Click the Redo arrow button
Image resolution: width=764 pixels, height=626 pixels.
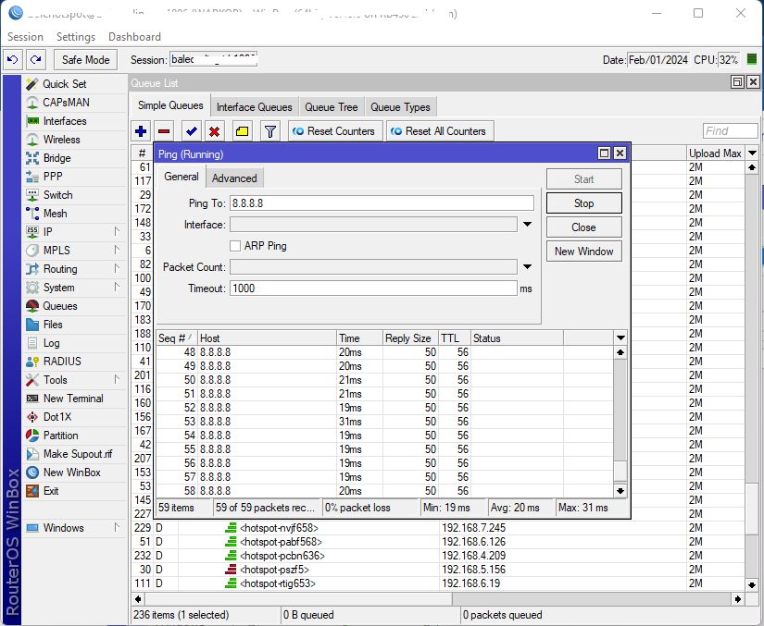pos(35,60)
